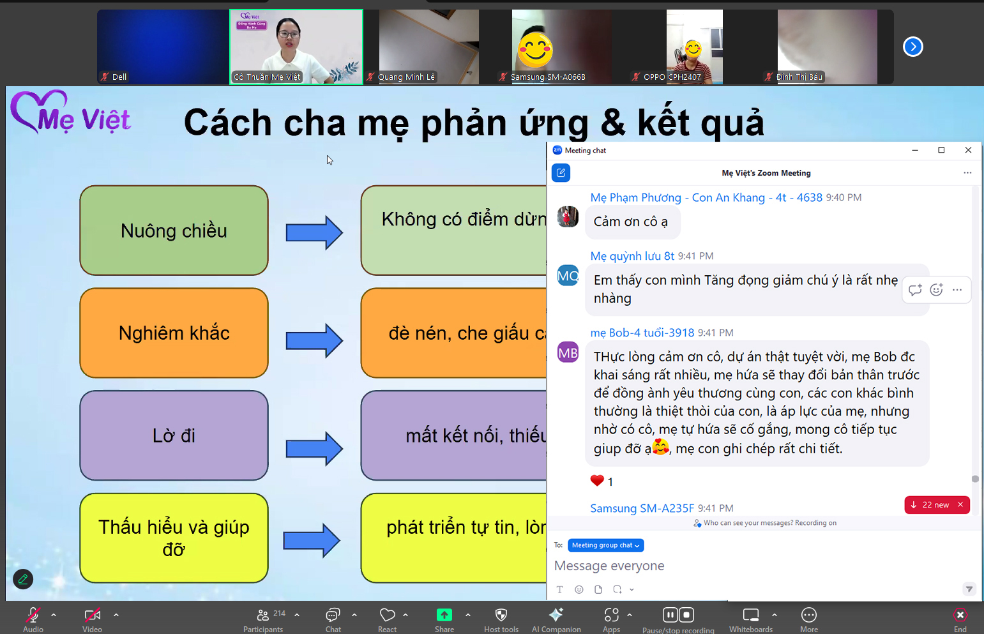This screenshot has height=634, width=984.
Task: Pause the recording
Action: [x=670, y=615]
